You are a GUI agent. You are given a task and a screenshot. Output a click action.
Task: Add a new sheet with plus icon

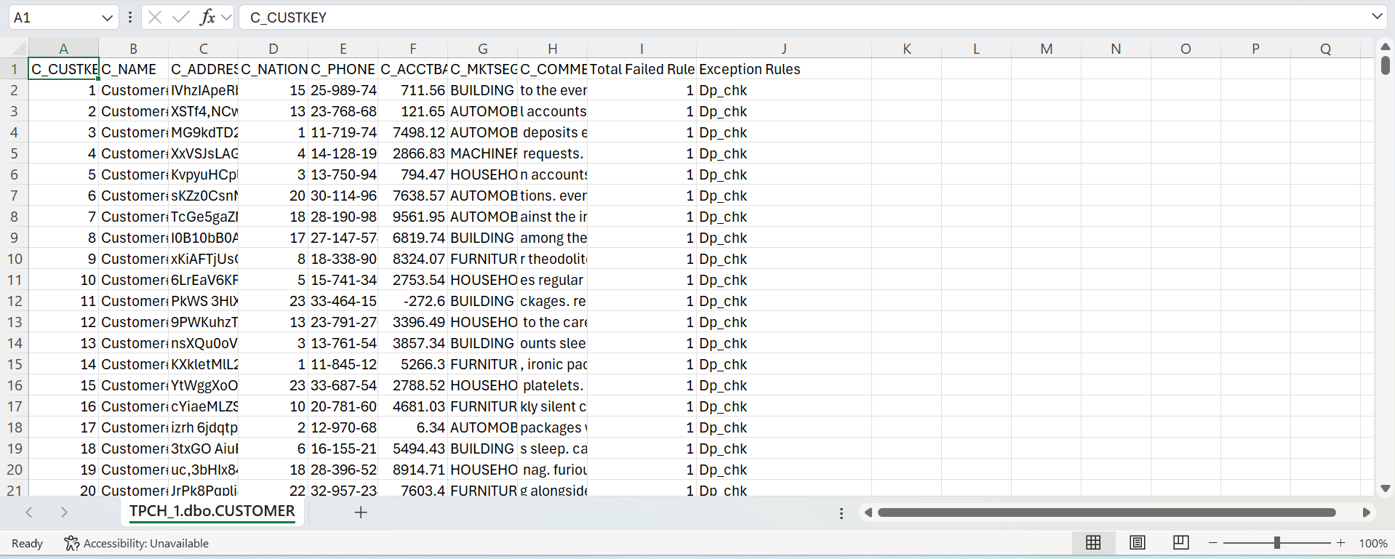point(361,512)
